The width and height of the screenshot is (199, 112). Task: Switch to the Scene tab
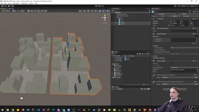pos(3,9)
